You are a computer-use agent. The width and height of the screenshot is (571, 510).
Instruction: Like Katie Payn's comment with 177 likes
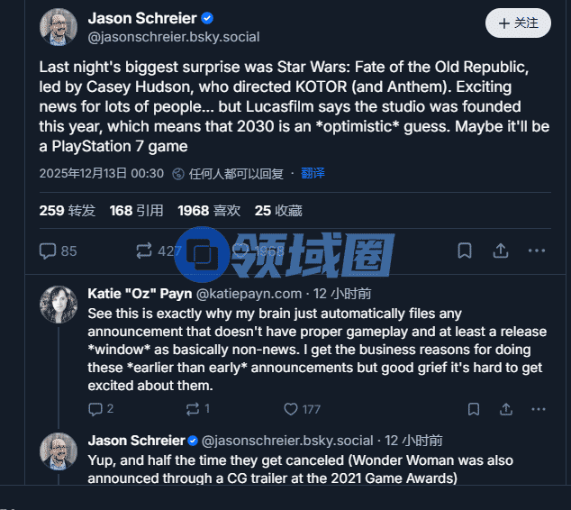[x=302, y=409]
